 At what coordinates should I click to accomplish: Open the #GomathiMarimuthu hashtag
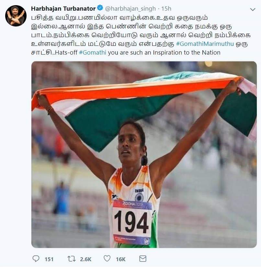[205, 44]
